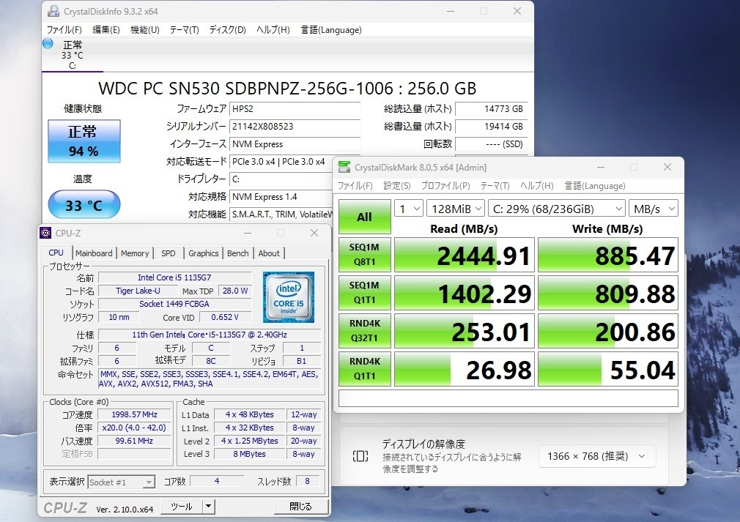Viewport: 740px width, 522px height.
Task: Open 言語(Language) menu in CrystalDiskMark
Action: (595, 186)
